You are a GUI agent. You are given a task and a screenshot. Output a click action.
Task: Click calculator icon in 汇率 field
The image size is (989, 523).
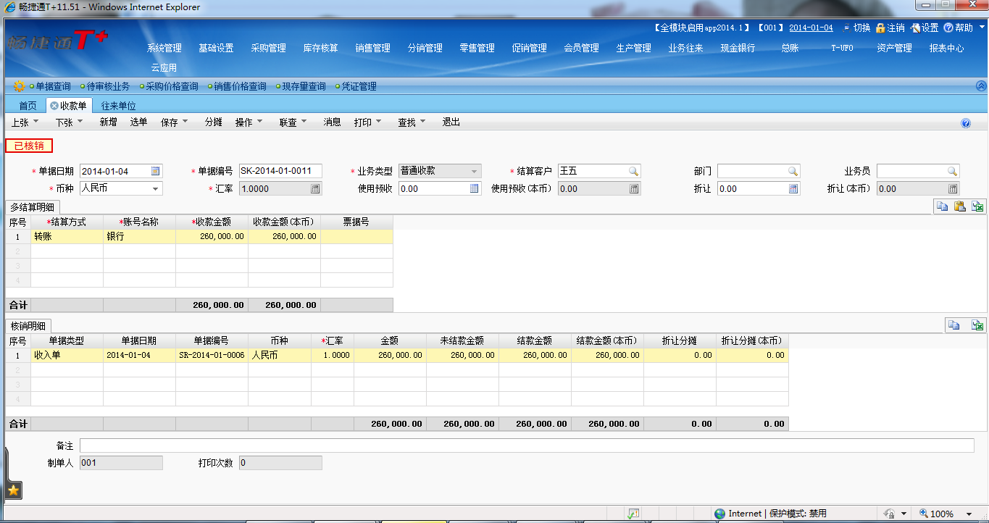pyautogui.click(x=315, y=188)
